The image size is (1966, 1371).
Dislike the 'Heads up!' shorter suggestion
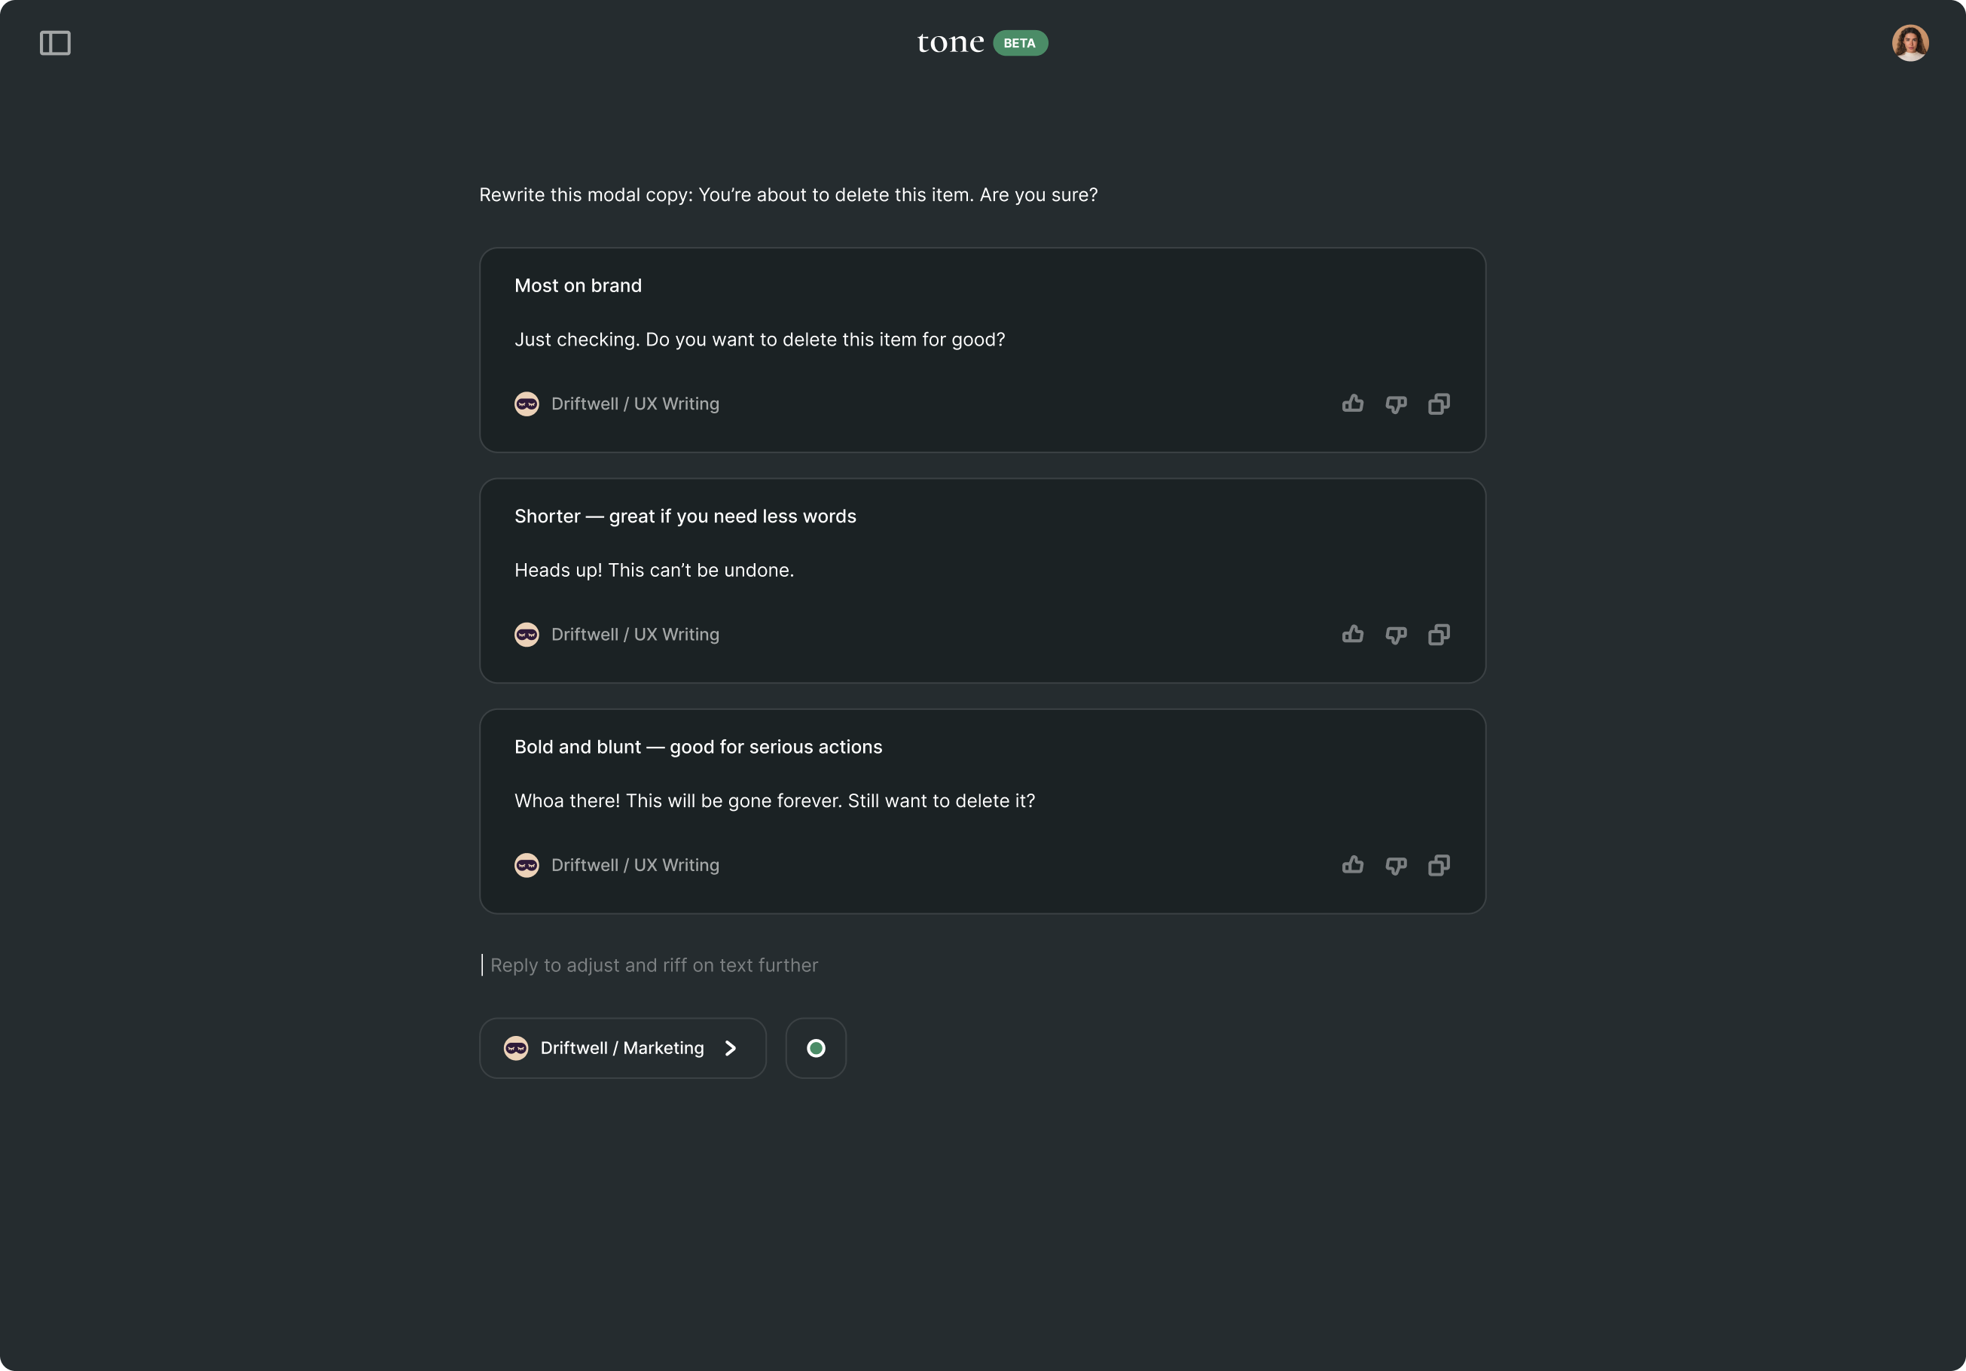[1396, 634]
